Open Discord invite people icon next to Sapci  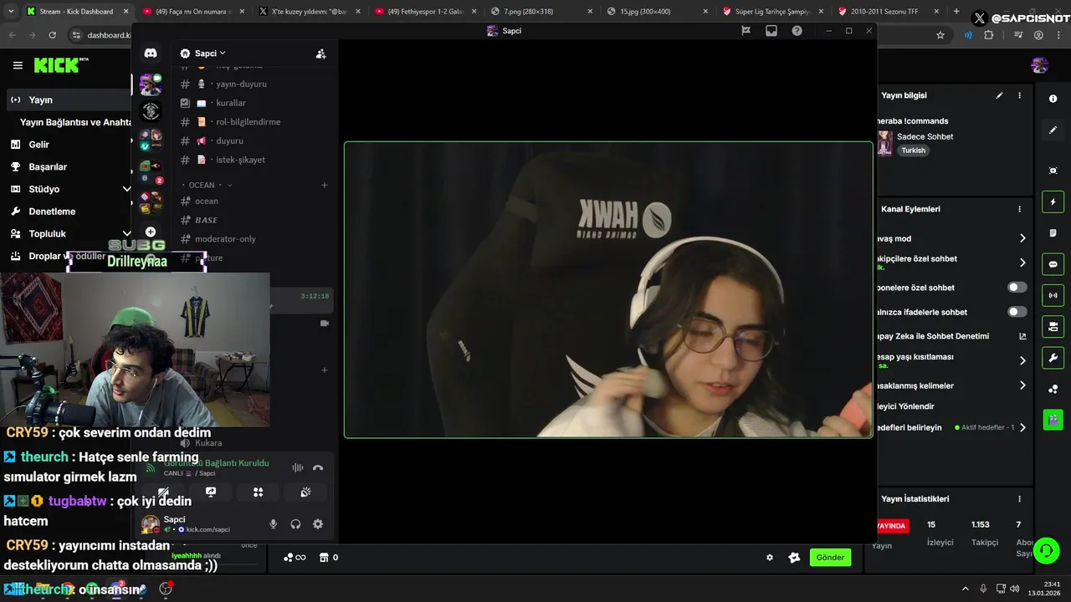[320, 54]
